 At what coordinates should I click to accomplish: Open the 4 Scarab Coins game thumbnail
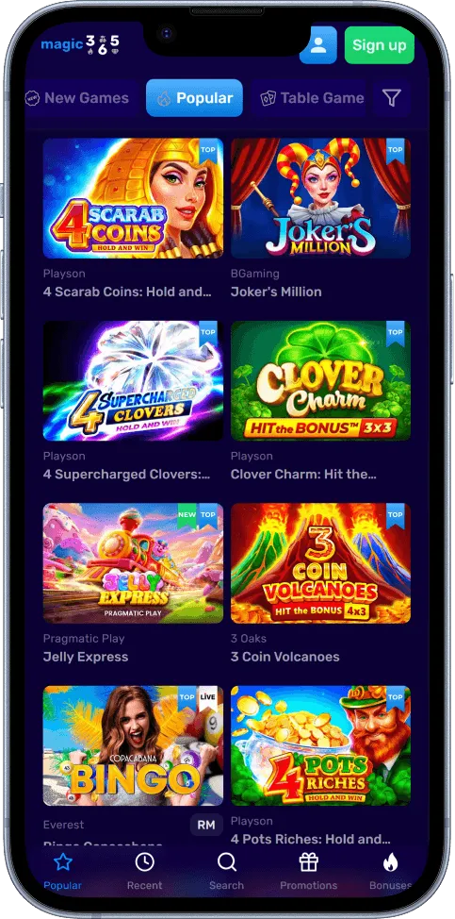coord(133,198)
